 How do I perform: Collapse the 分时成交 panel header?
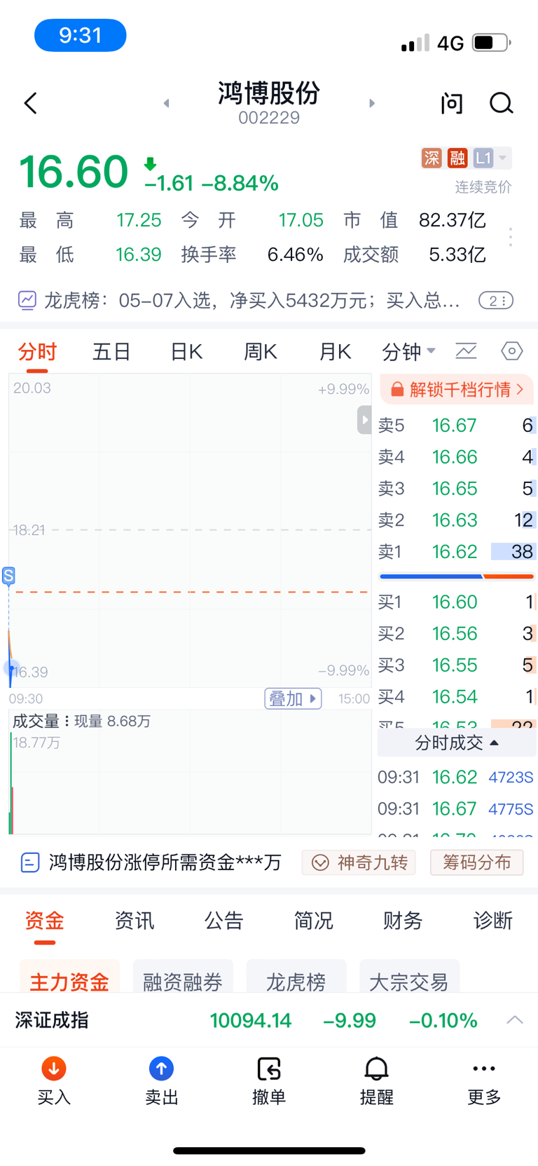coord(457,743)
